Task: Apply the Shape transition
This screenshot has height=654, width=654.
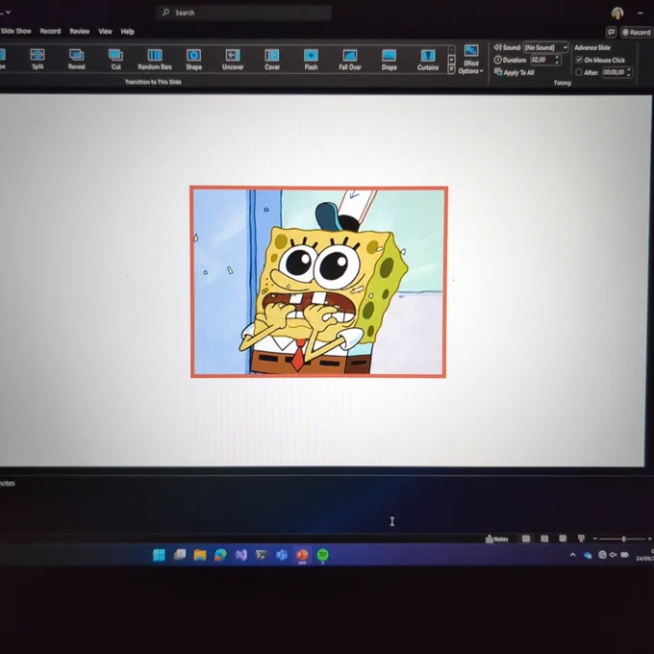Action: 193,60
